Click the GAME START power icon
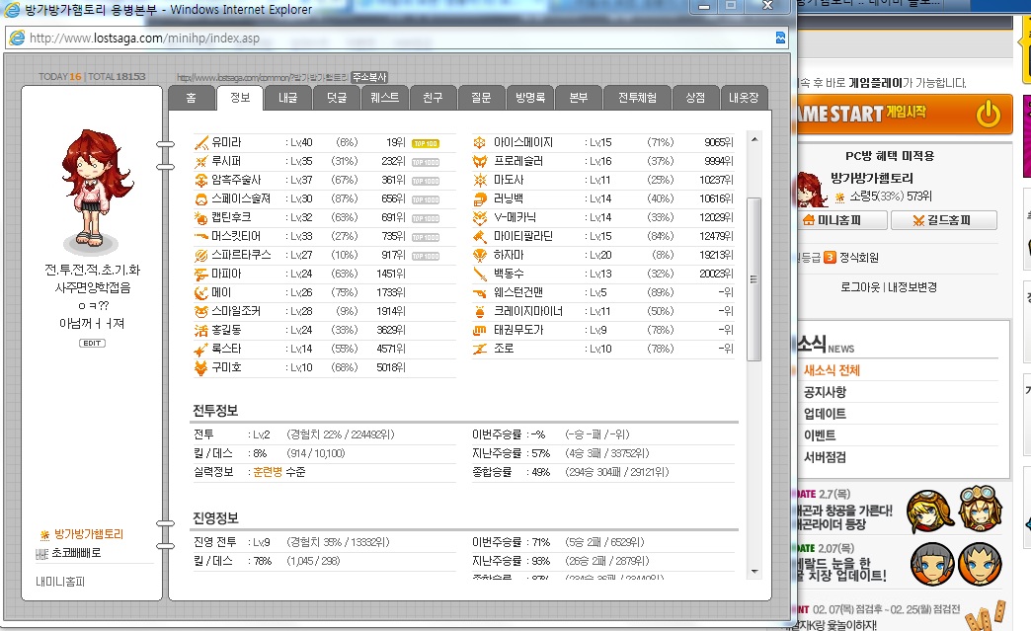This screenshot has height=631, width=1031. pyautogui.click(x=988, y=114)
